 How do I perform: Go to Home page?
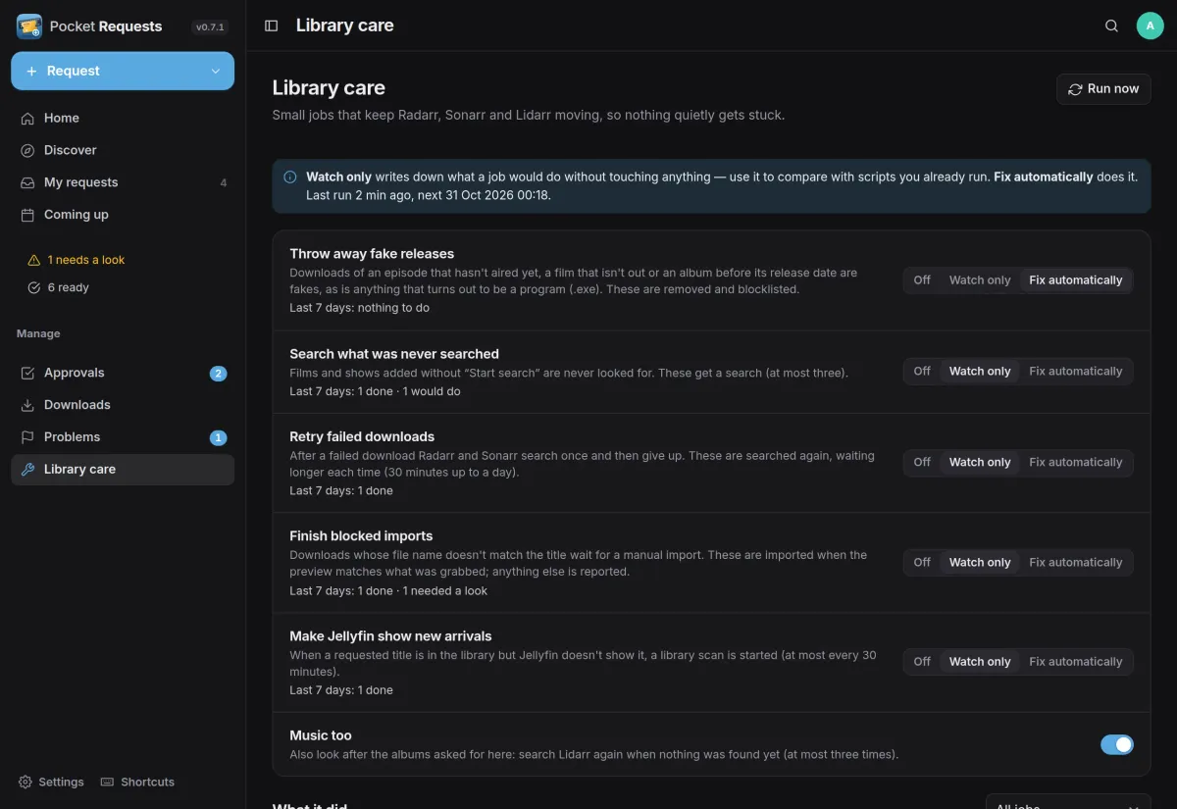[x=123, y=118]
